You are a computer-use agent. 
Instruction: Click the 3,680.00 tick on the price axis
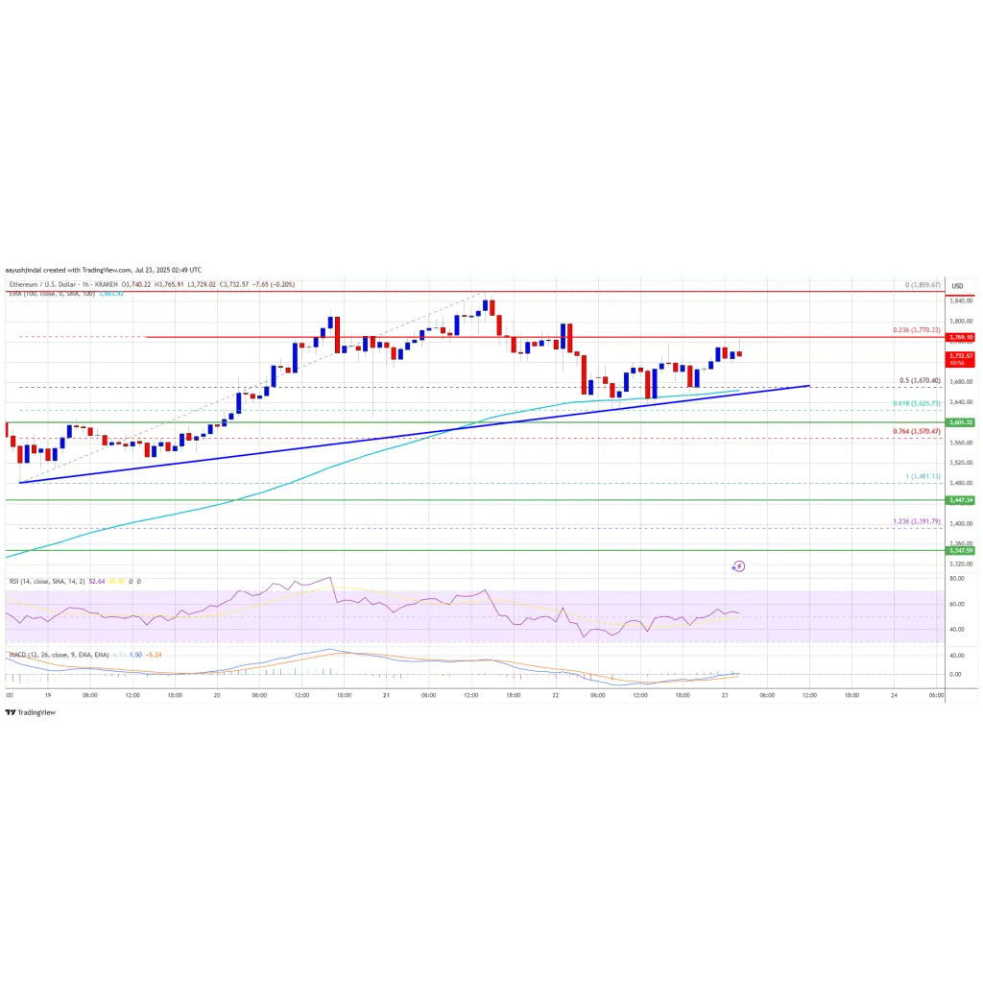[x=960, y=381]
